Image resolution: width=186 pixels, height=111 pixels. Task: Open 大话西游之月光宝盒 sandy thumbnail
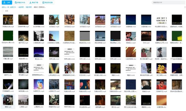click(x=69, y=36)
